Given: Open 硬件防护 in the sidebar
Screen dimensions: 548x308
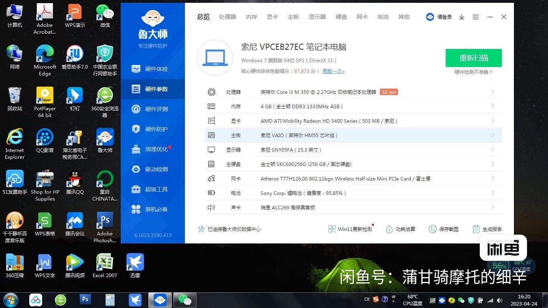Looking at the screenshot, I should pyautogui.click(x=152, y=129).
